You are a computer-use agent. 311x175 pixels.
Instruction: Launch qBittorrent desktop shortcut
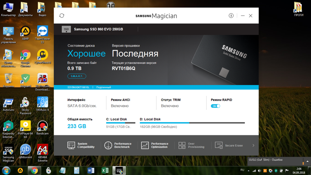25,151
